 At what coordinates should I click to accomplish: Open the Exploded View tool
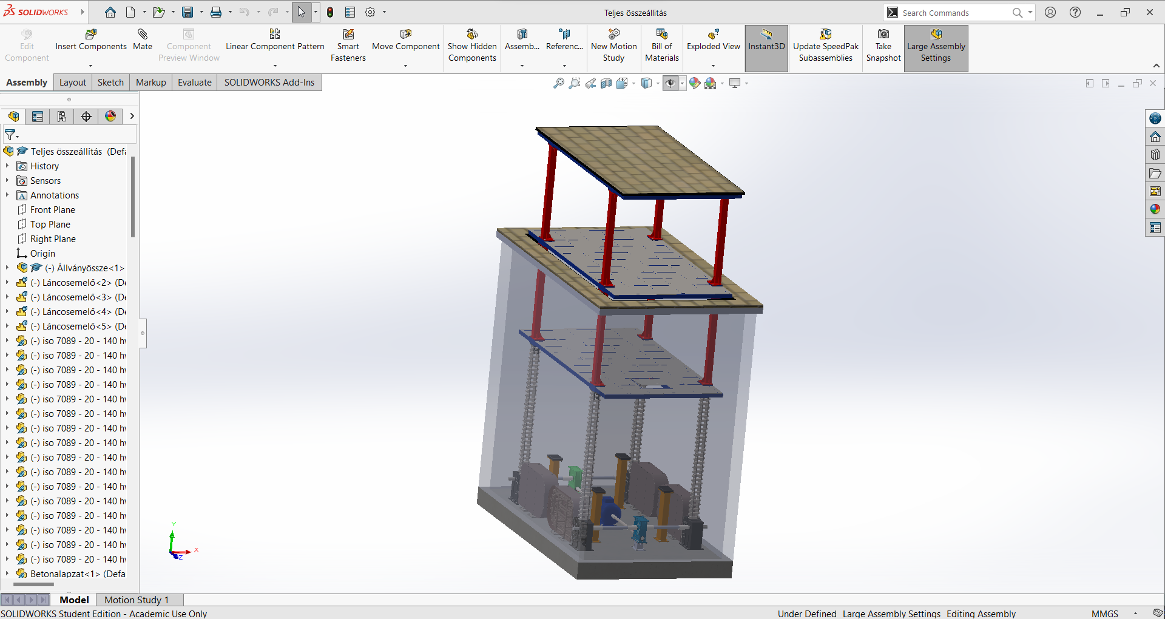point(713,35)
